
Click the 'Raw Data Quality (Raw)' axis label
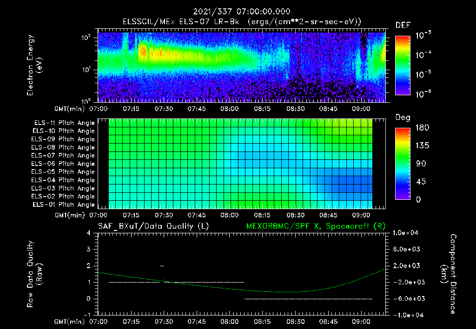34,274
